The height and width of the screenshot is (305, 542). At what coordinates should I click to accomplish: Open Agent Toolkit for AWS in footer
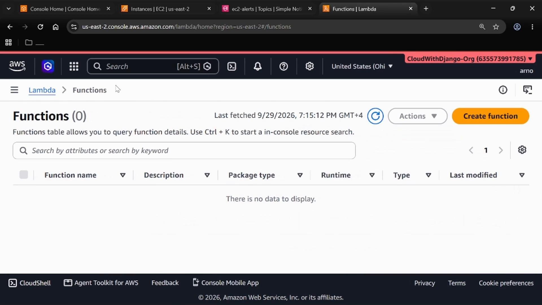tap(101, 283)
